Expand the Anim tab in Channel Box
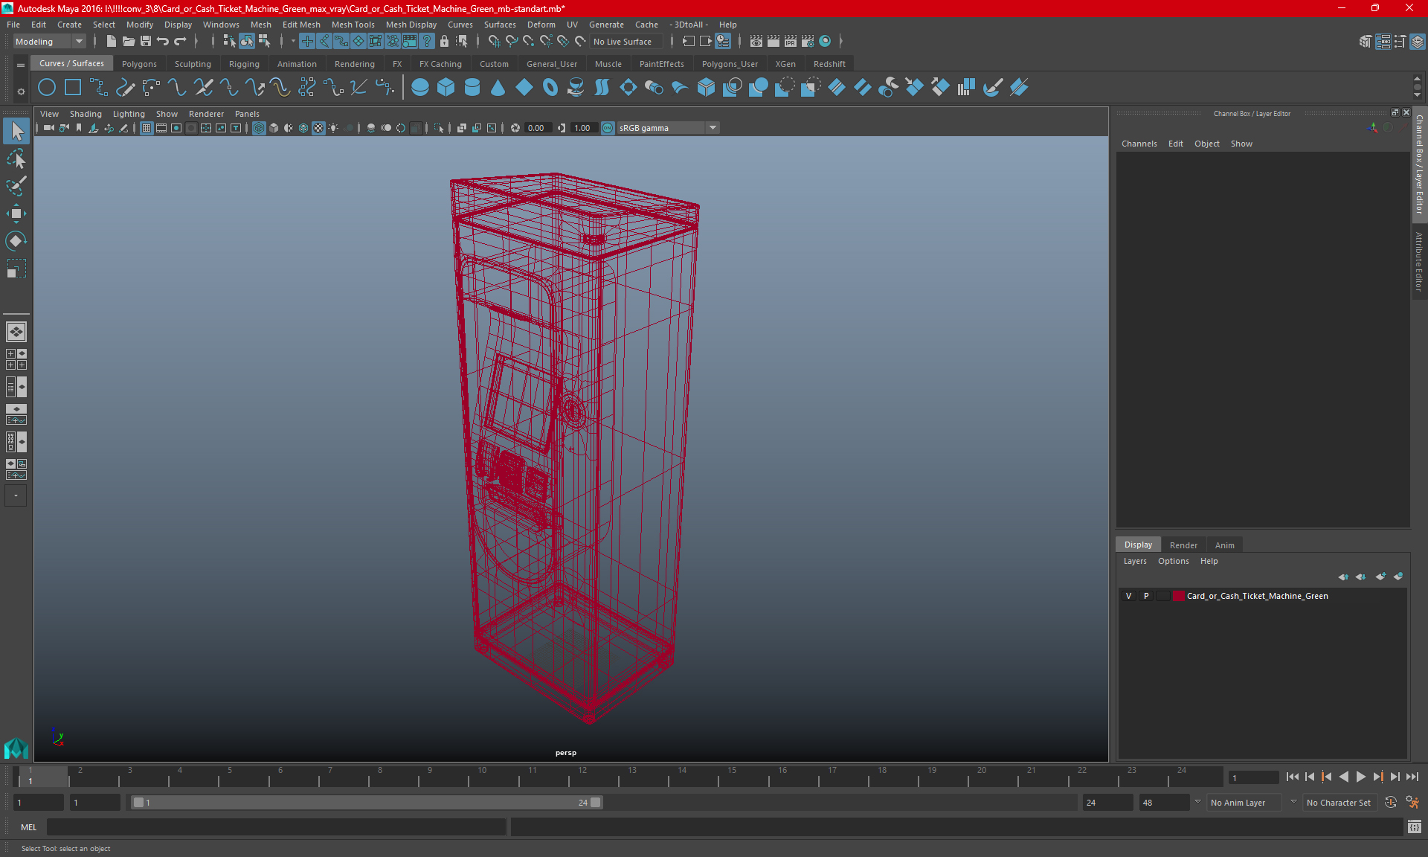This screenshot has width=1428, height=857. (1224, 544)
